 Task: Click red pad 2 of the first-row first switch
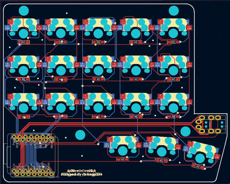10,22
